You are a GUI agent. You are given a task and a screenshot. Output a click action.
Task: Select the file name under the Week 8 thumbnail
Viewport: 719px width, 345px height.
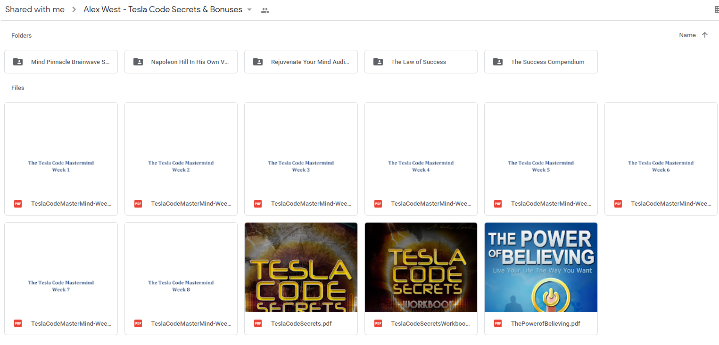click(191, 324)
